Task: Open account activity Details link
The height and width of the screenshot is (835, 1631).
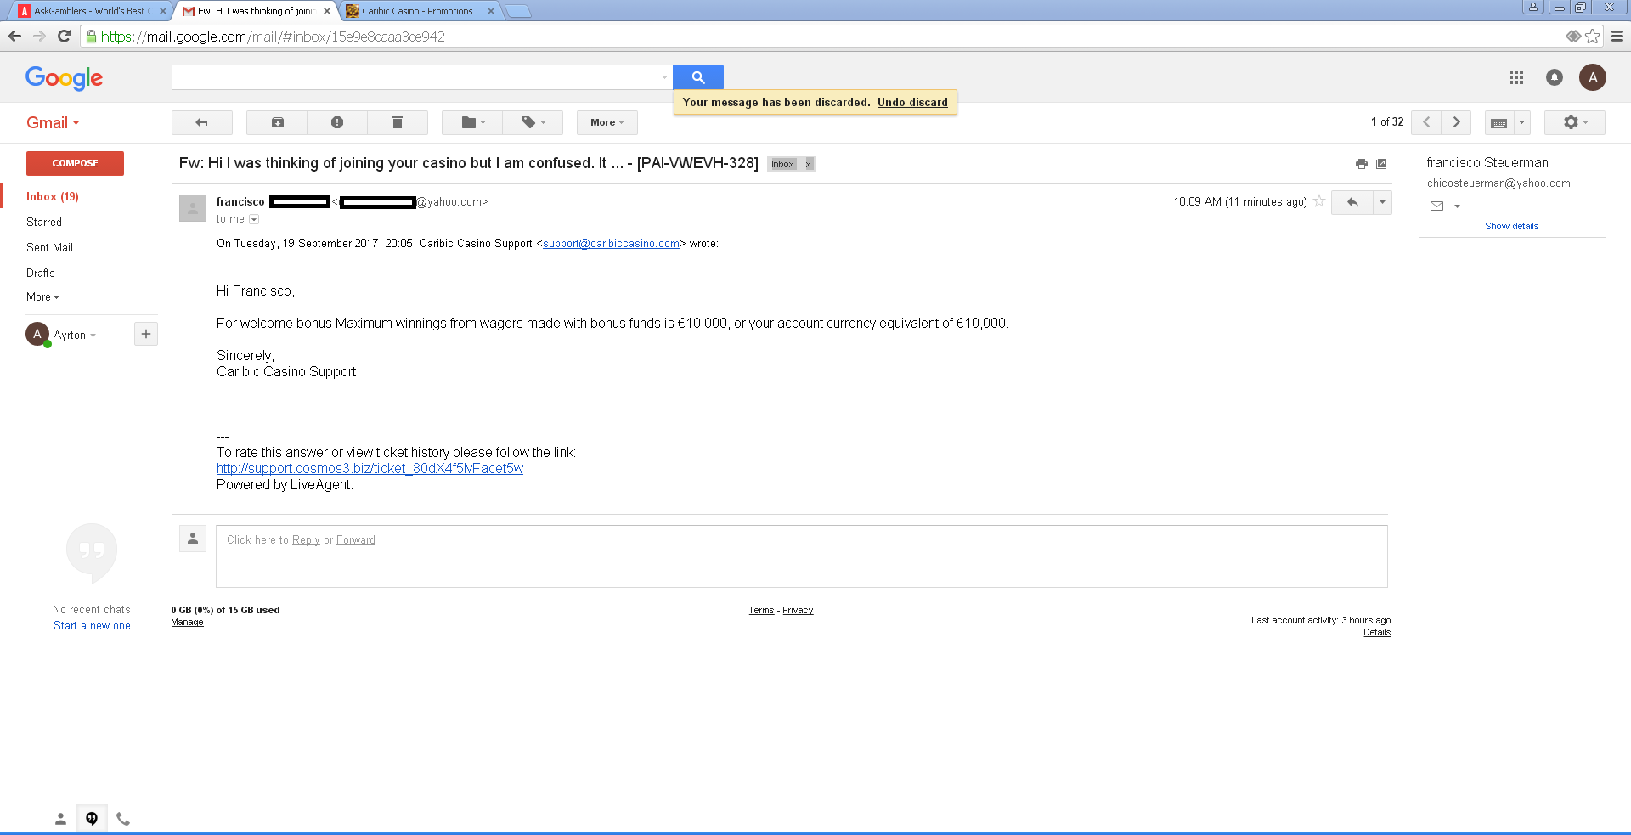Action: click(1377, 633)
